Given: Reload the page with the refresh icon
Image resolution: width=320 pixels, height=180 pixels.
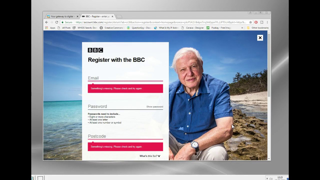Looking at the screenshot, I should click(57, 22).
